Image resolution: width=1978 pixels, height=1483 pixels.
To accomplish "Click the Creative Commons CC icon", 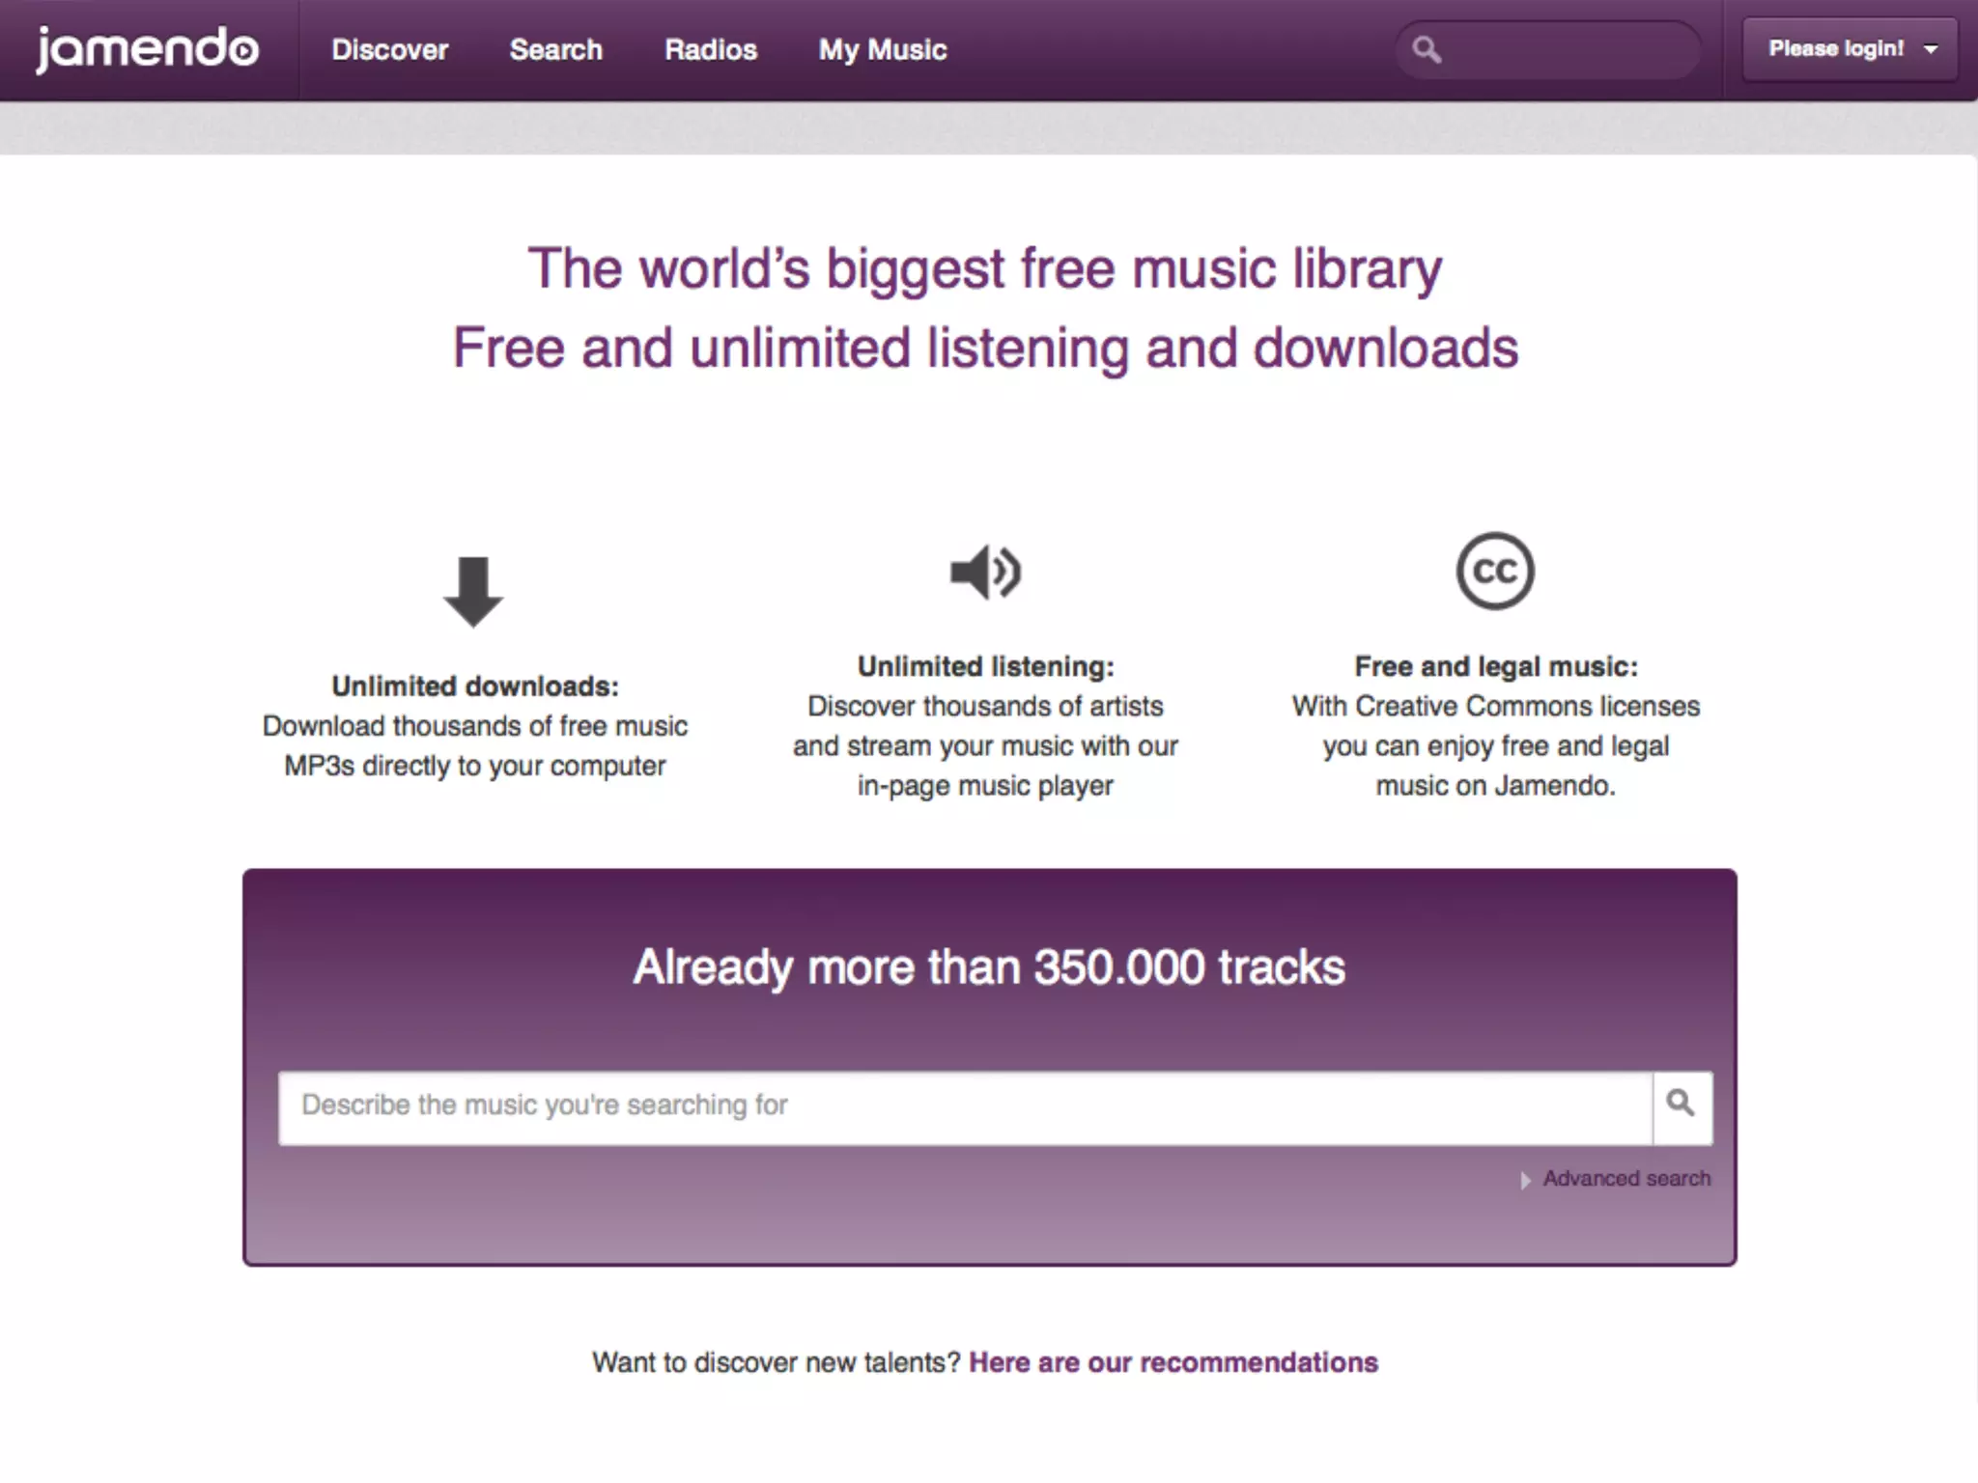I will (x=1495, y=571).
